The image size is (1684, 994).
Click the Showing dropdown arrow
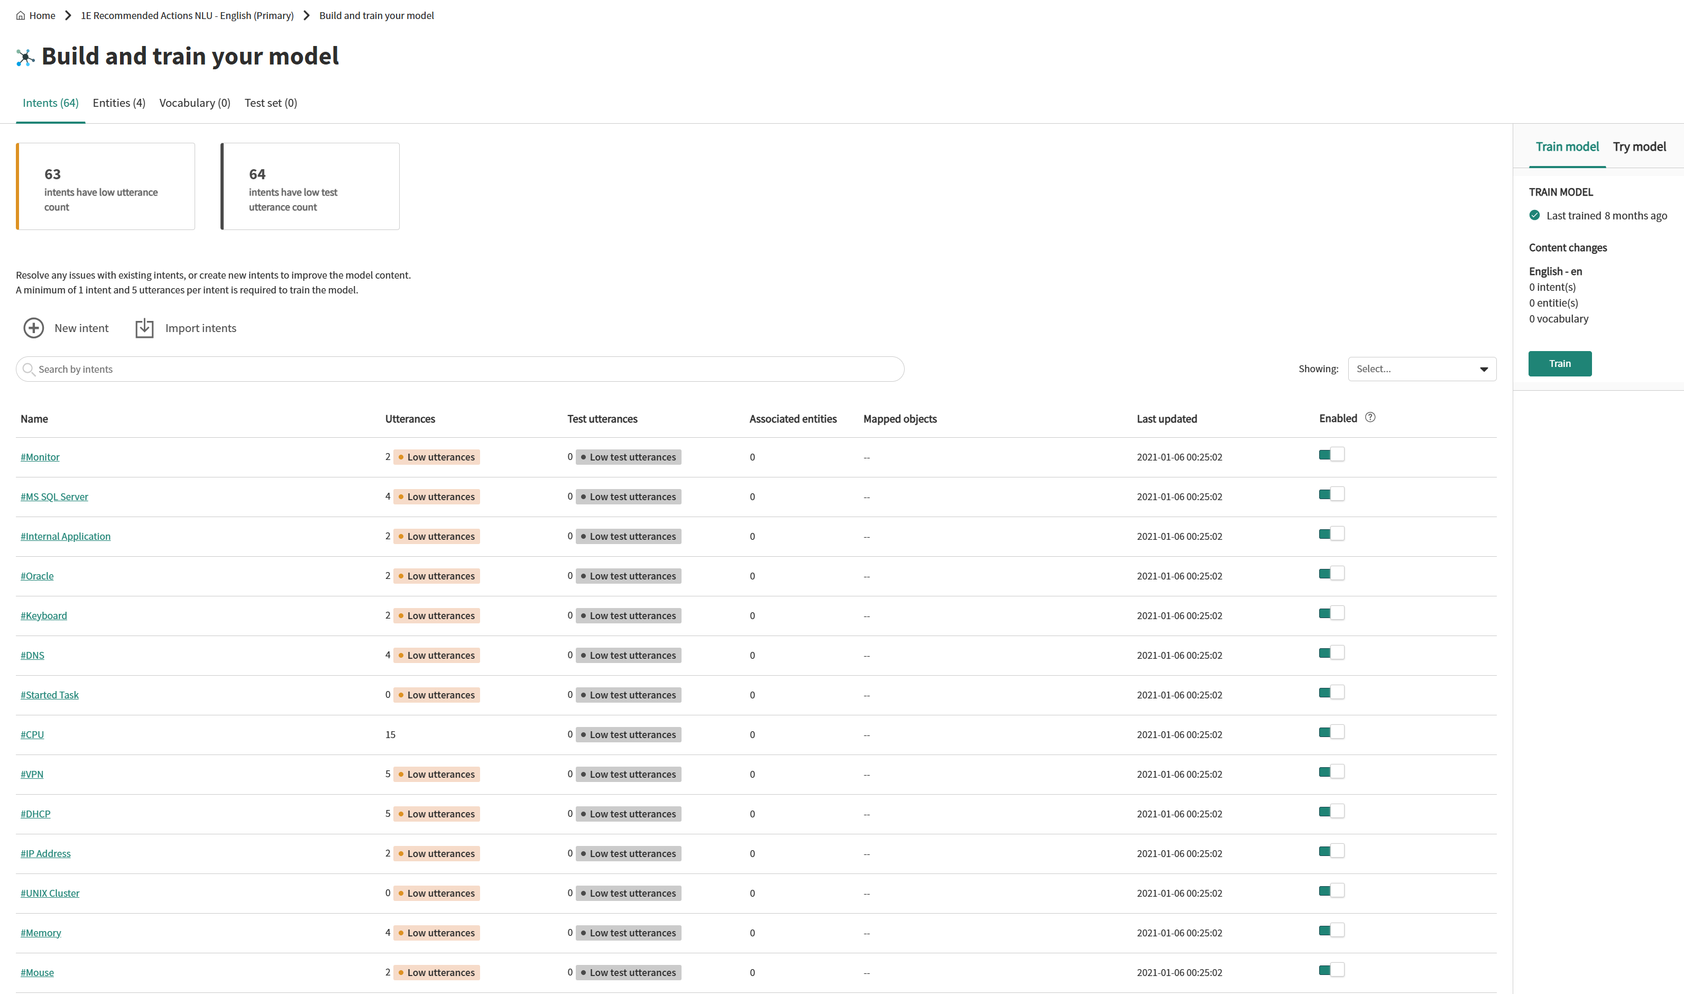[1484, 370]
